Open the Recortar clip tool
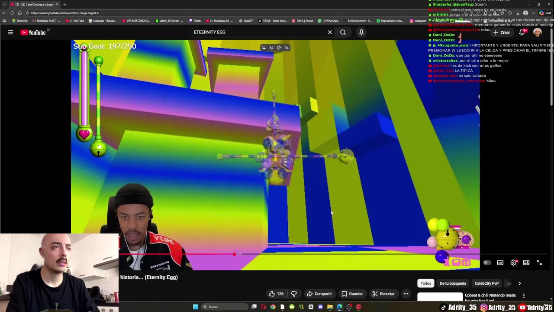This screenshot has height=312, width=554. pos(383,294)
